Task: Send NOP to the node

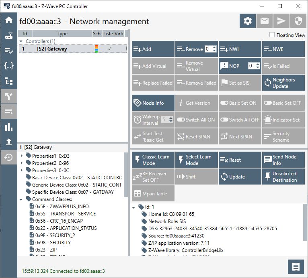Action: coord(233,66)
